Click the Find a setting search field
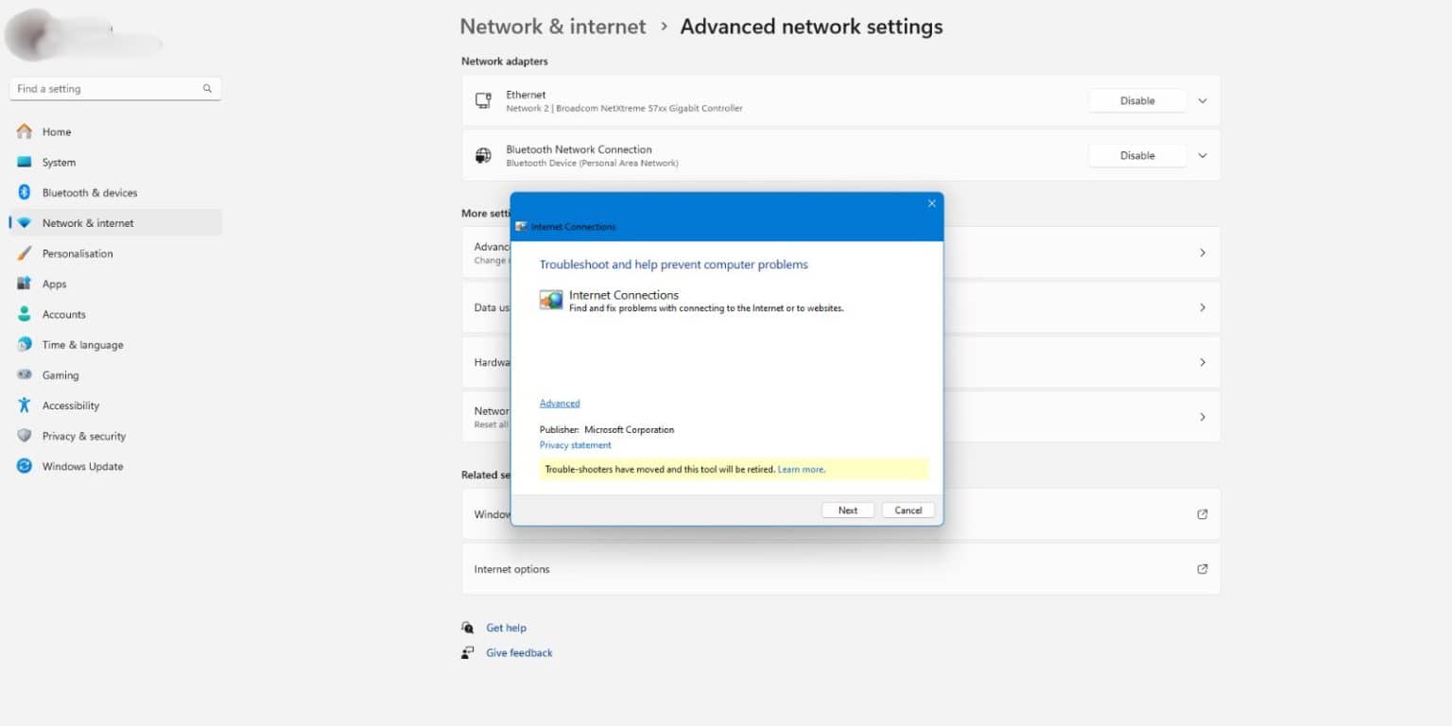Image resolution: width=1452 pixels, height=726 pixels. click(x=113, y=88)
